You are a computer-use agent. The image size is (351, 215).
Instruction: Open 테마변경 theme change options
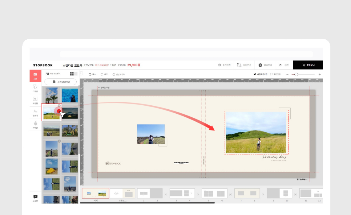pyautogui.click(x=239, y=65)
